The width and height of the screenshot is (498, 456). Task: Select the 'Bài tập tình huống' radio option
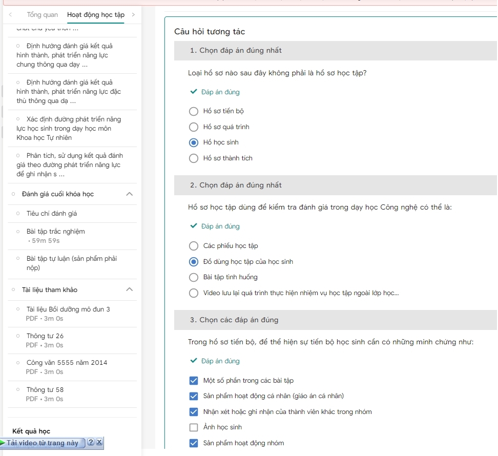194,278
